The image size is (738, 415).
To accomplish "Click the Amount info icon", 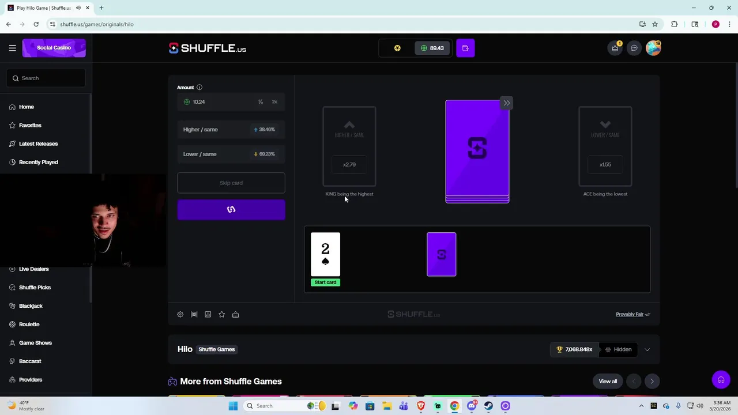I will click(x=199, y=87).
